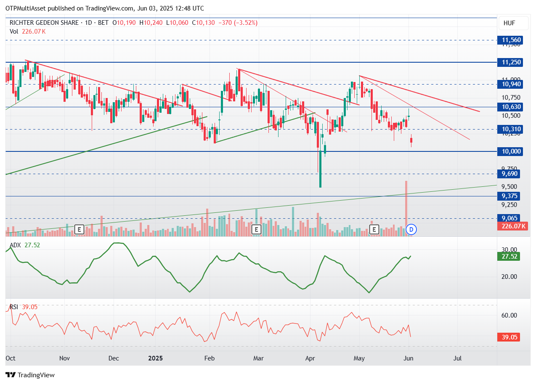Viewport: 536px width, 384px height.
Task: Click the OTPMultiAsset published header text
Action: click(105, 8)
